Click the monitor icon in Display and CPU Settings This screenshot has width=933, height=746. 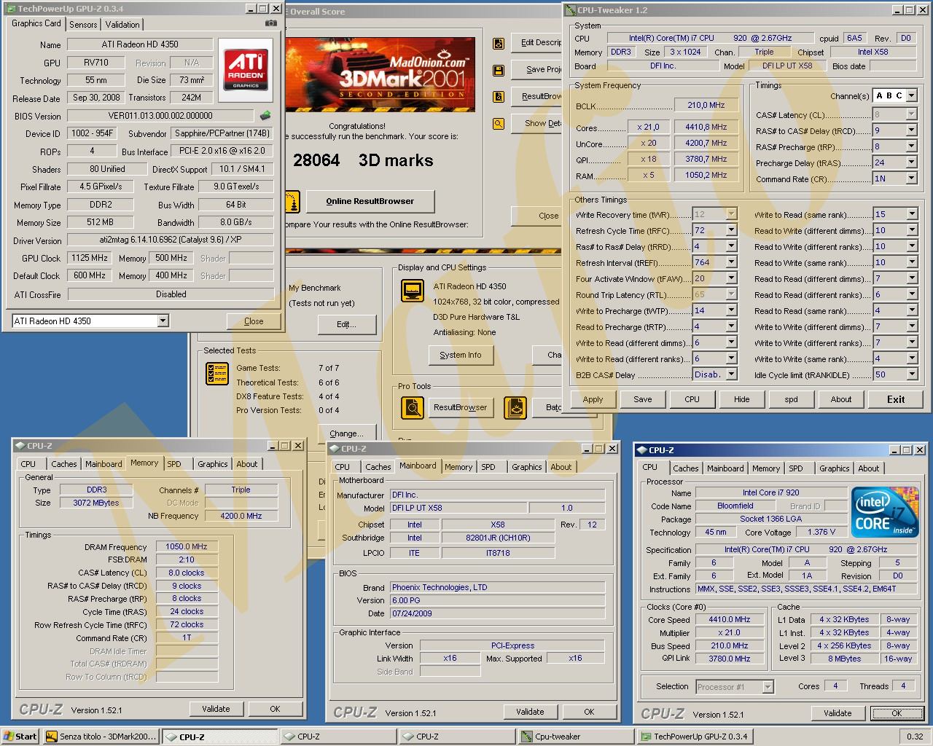pos(413,291)
